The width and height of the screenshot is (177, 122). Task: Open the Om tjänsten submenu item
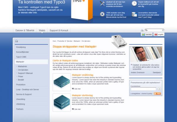(x=23, y=70)
